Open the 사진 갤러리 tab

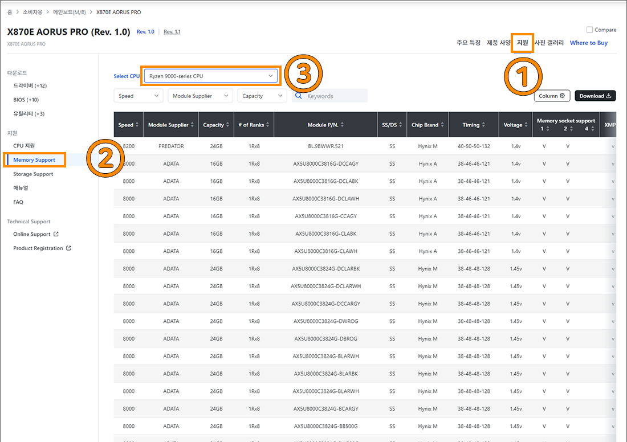[549, 43]
